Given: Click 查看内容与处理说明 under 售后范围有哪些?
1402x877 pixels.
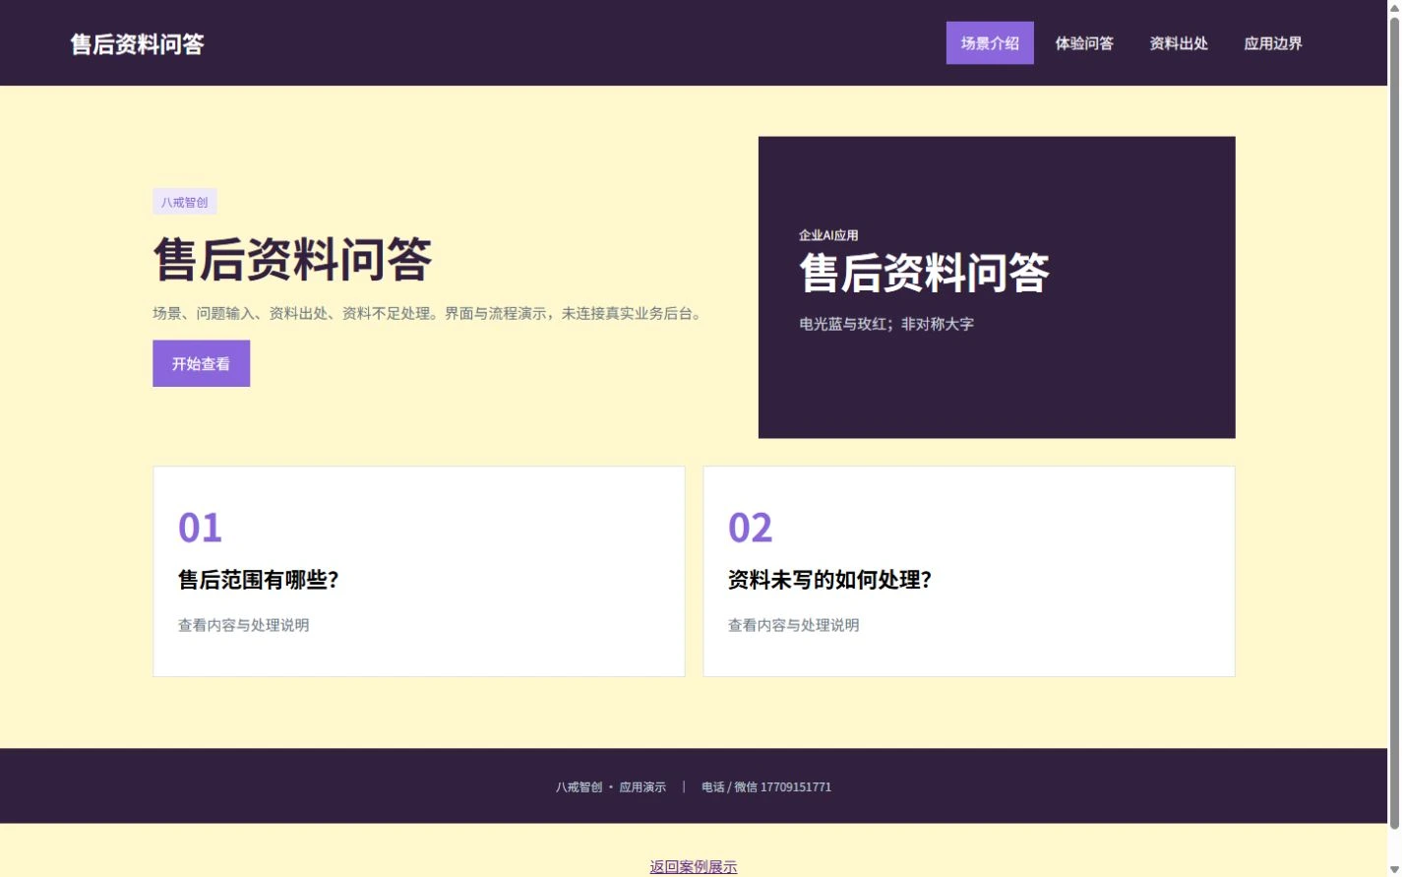Looking at the screenshot, I should (x=244, y=625).
